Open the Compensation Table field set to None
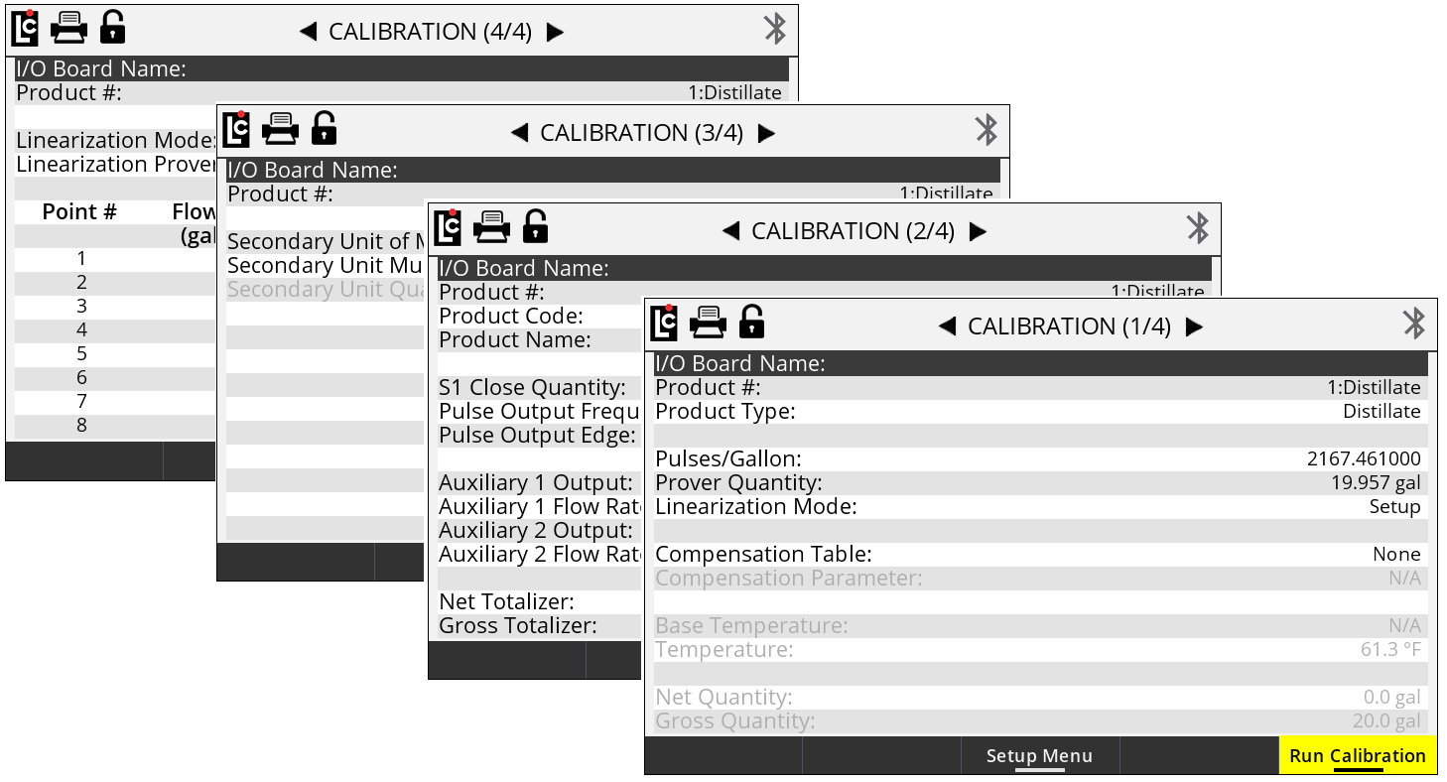The height and width of the screenshot is (782, 1447). click(x=1396, y=555)
